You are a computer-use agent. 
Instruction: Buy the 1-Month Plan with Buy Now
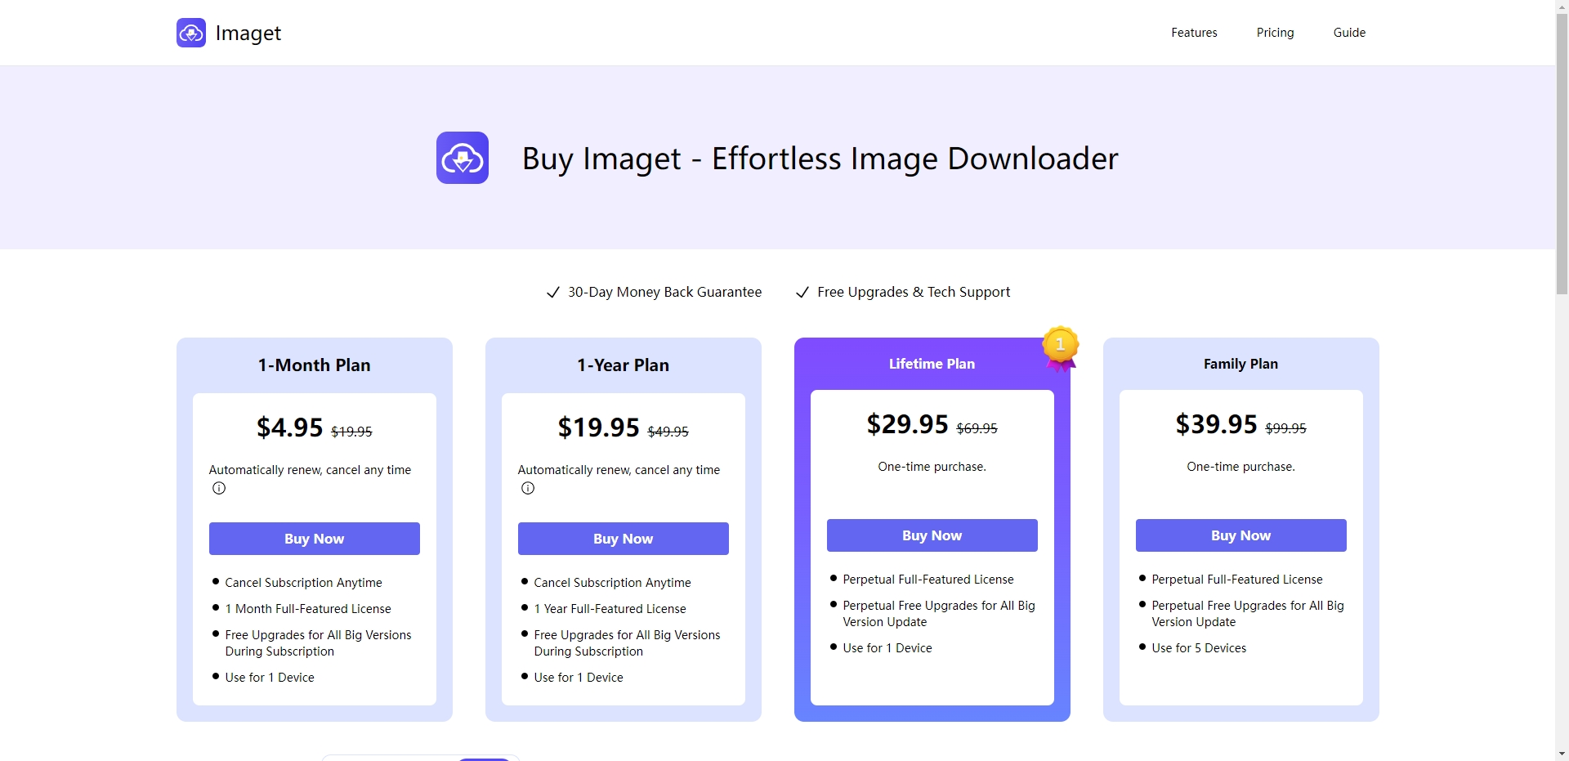coord(315,539)
